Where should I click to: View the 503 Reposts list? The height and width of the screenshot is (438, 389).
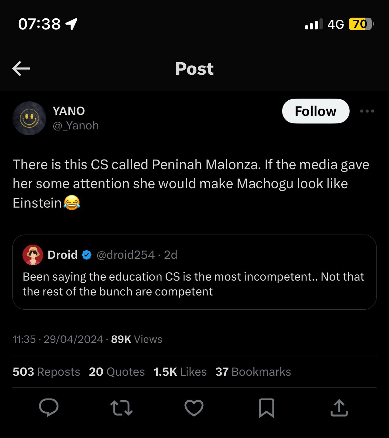point(46,372)
